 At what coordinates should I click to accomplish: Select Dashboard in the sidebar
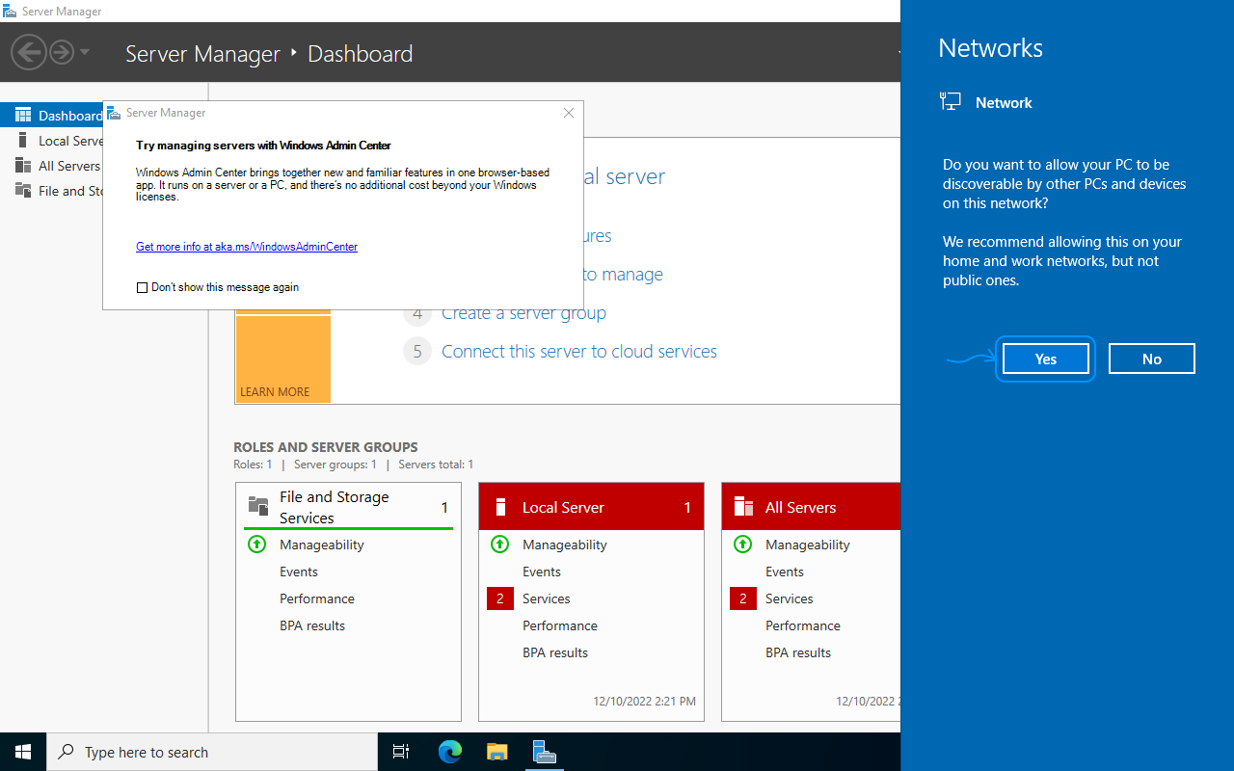(x=52, y=116)
